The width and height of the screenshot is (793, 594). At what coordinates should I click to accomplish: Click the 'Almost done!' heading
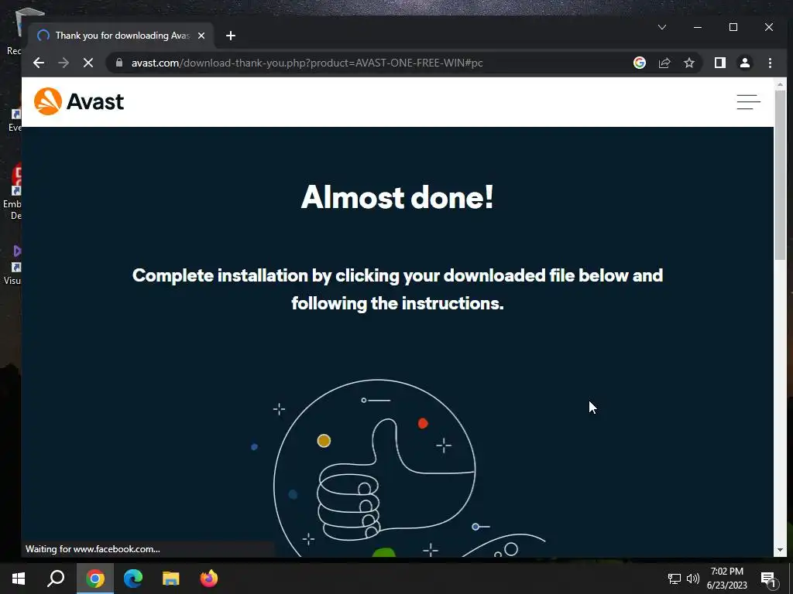pyautogui.click(x=397, y=197)
